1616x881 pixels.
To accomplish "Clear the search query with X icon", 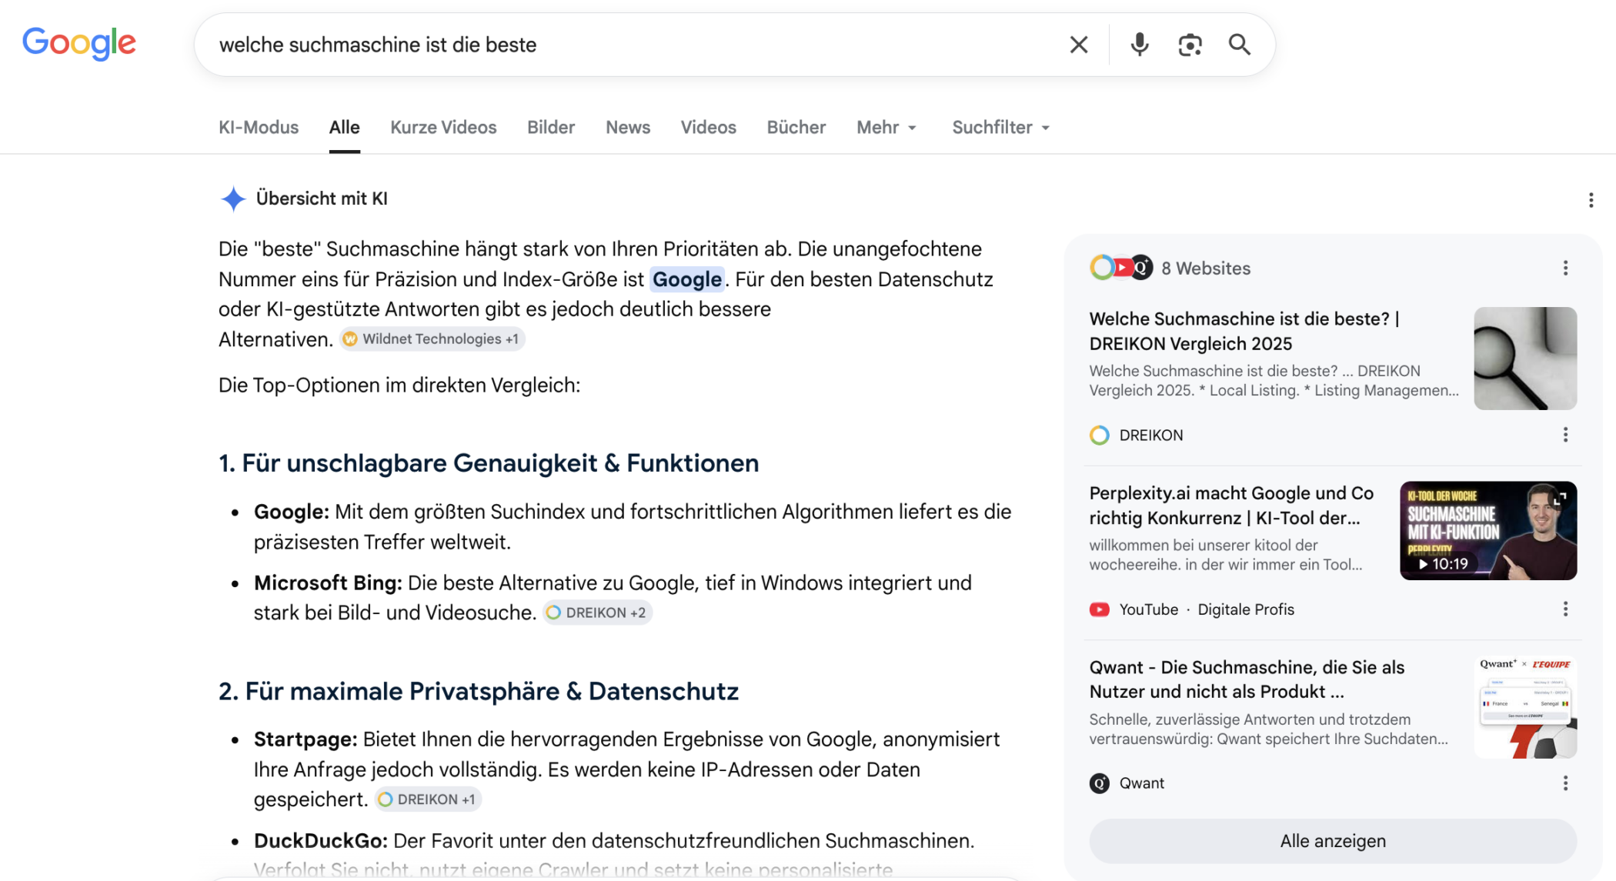I will tap(1079, 45).
